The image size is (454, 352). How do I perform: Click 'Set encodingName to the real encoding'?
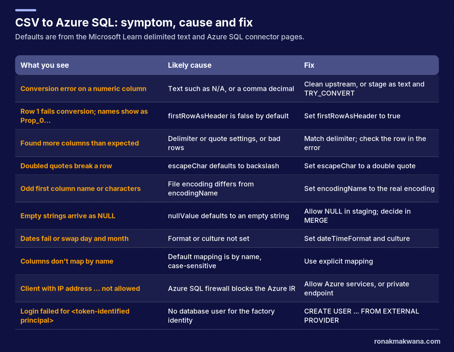(369, 188)
